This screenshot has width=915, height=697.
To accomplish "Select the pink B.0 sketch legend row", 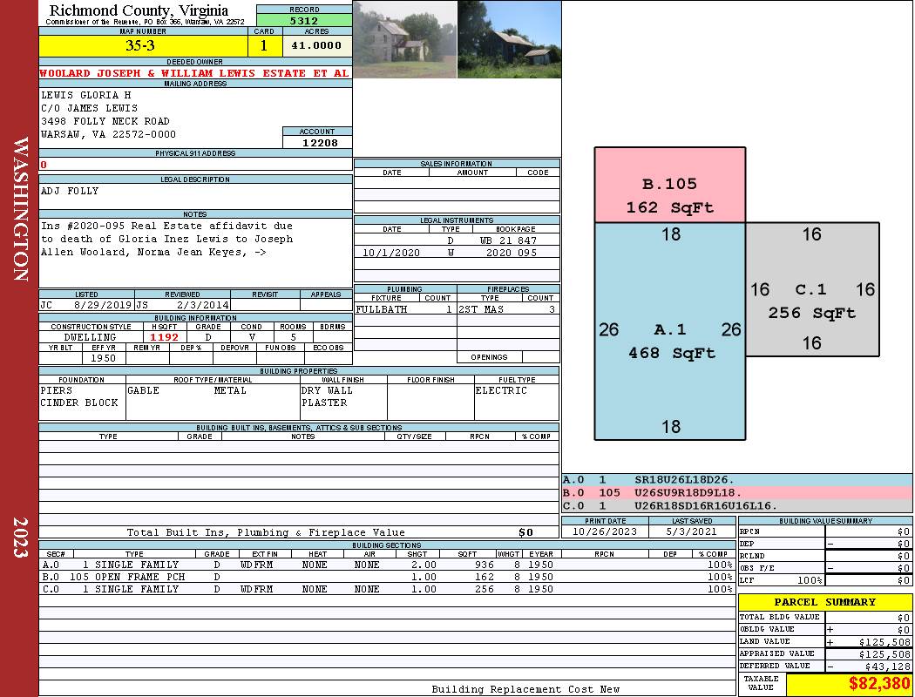I will (x=736, y=493).
